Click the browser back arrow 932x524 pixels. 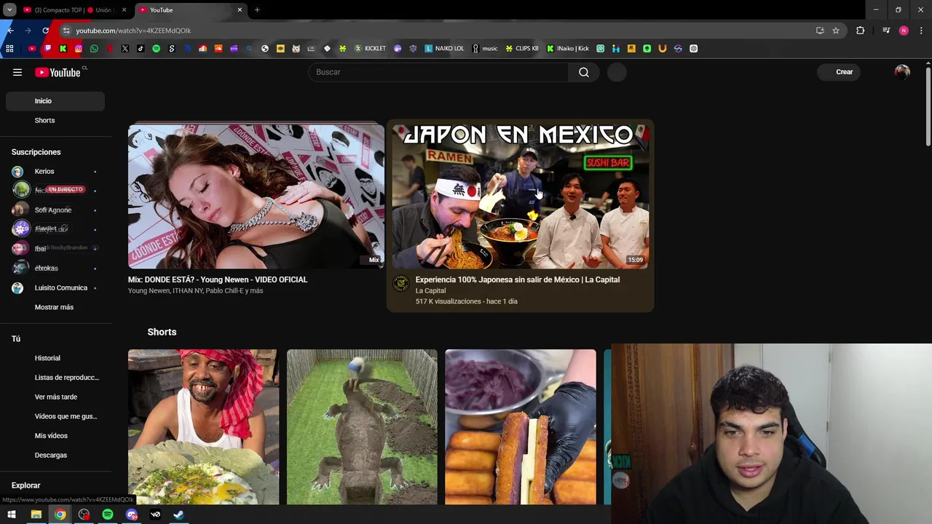[10, 31]
